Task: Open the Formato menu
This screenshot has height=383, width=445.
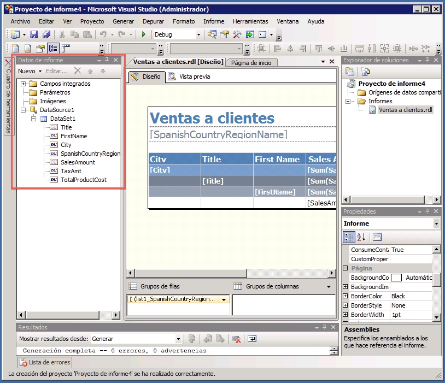Action: click(x=184, y=21)
